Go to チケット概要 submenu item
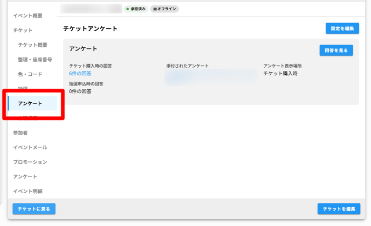This screenshot has width=371, height=226. coord(32,45)
